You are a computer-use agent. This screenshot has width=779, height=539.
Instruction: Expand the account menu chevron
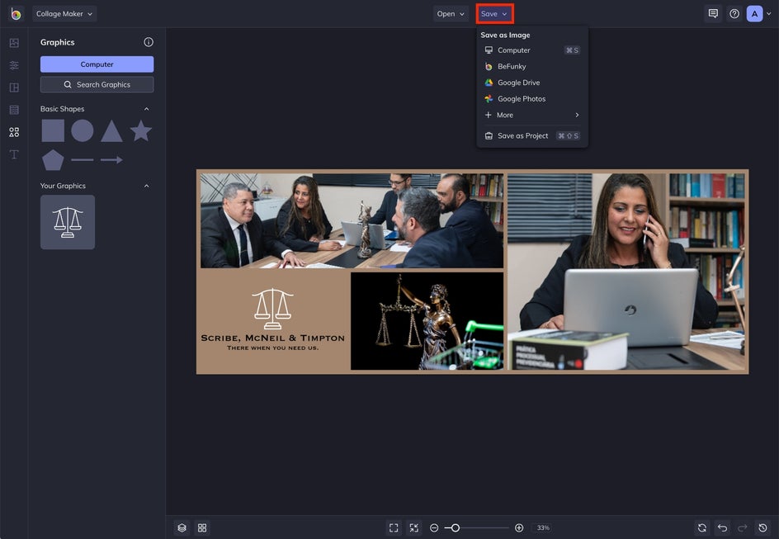point(768,14)
